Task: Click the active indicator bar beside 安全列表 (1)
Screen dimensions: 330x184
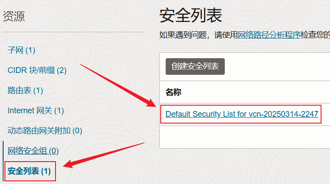Action: click(4, 161)
